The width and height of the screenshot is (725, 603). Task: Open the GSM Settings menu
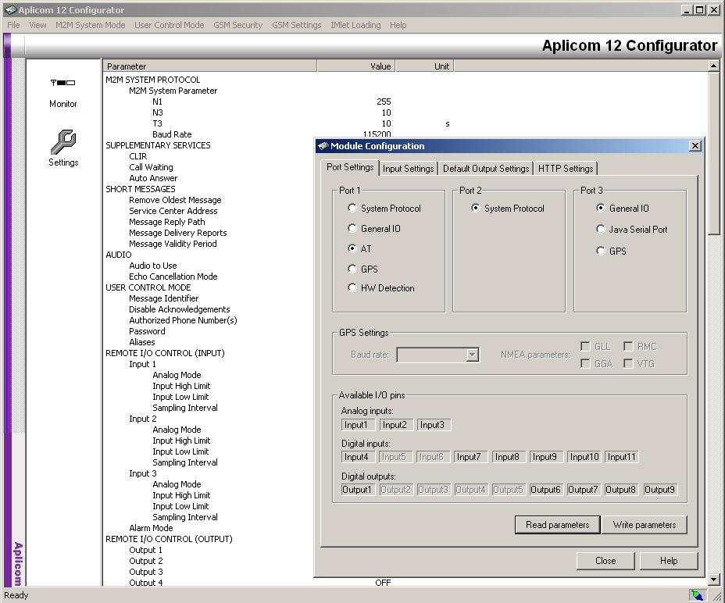[296, 25]
